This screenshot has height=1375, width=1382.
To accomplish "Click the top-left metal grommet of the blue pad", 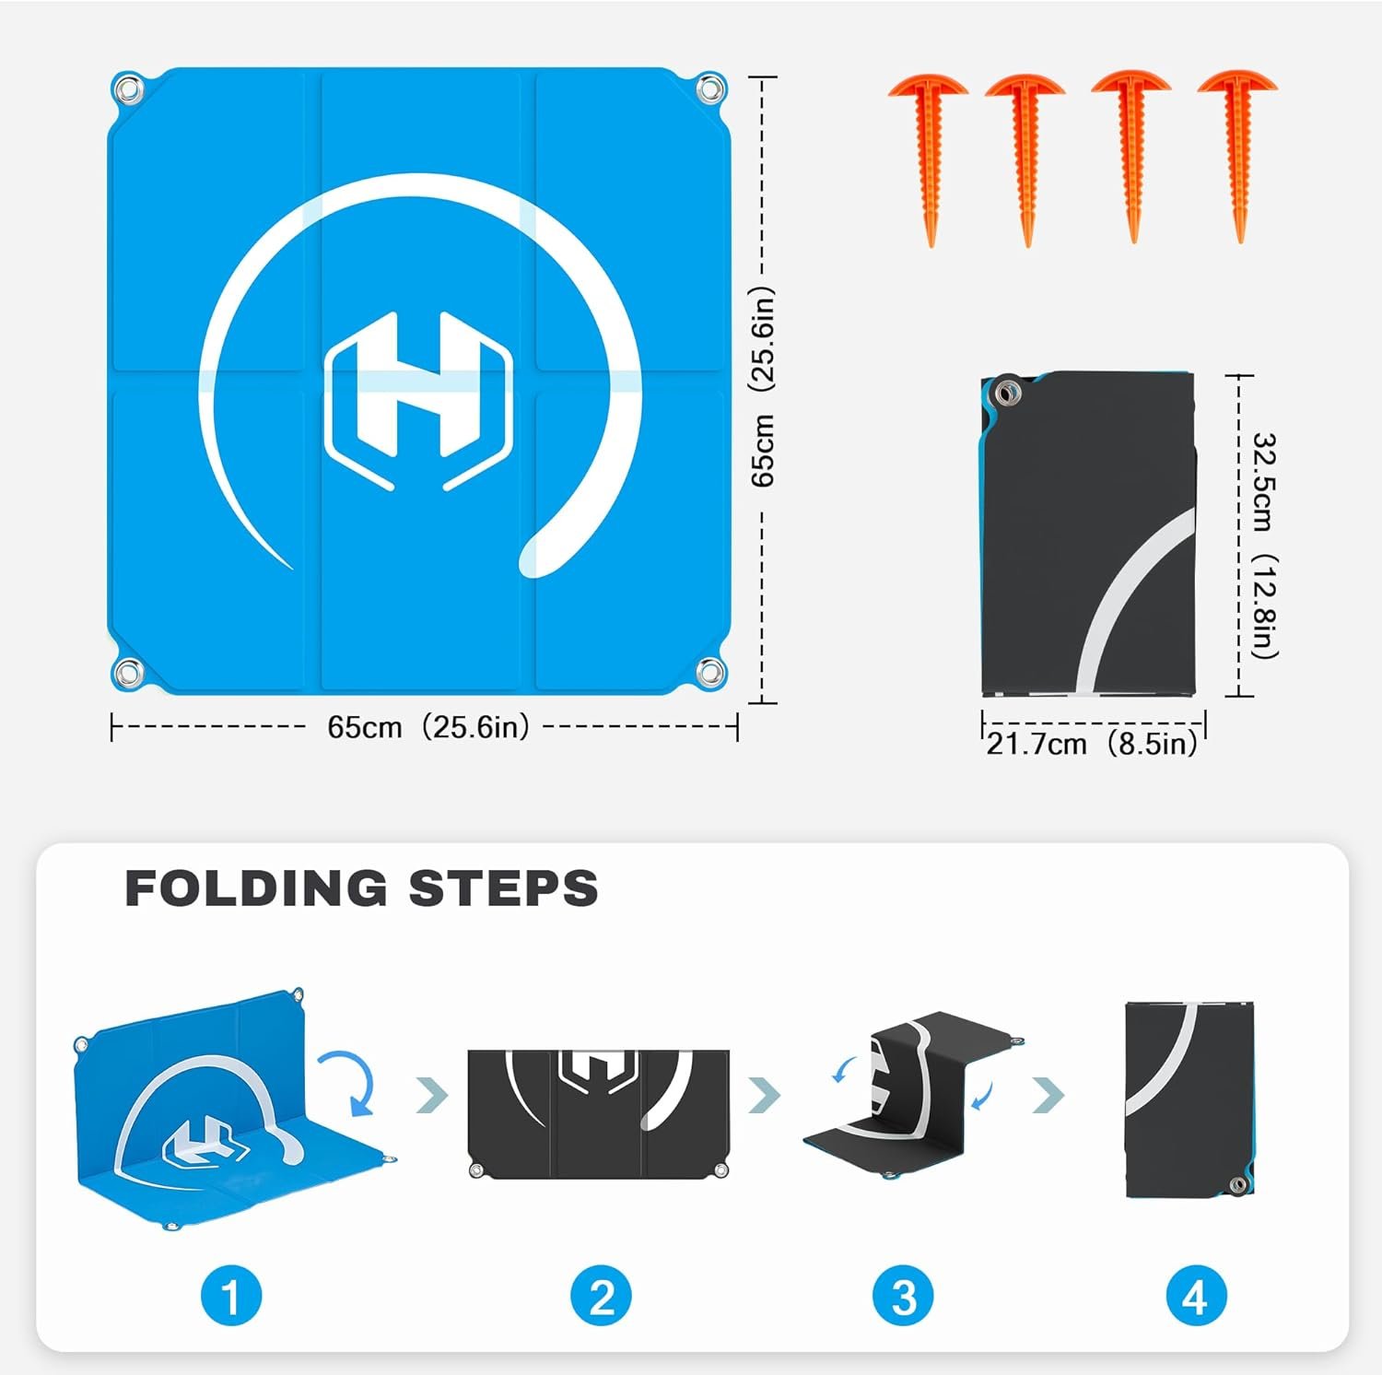I will [127, 90].
